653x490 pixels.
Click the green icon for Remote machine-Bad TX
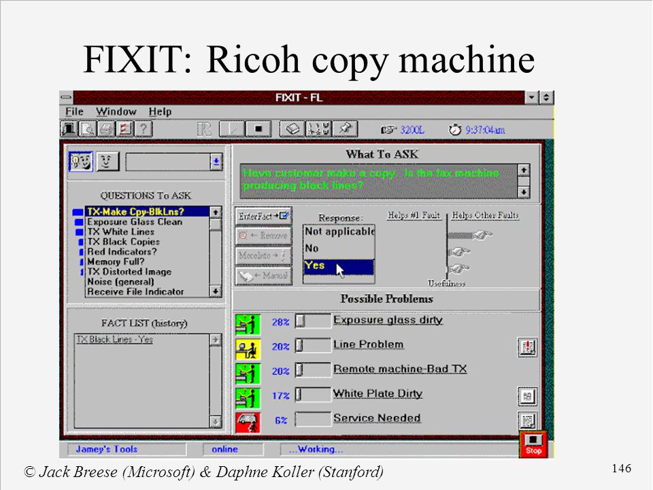pos(248,374)
